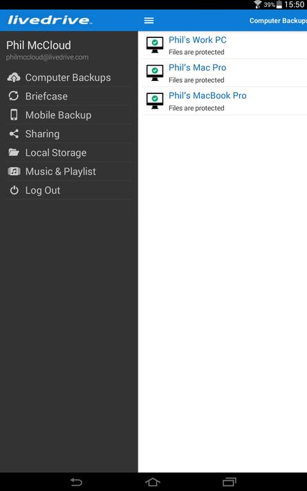Open Phil's Work PC backup

click(225, 45)
